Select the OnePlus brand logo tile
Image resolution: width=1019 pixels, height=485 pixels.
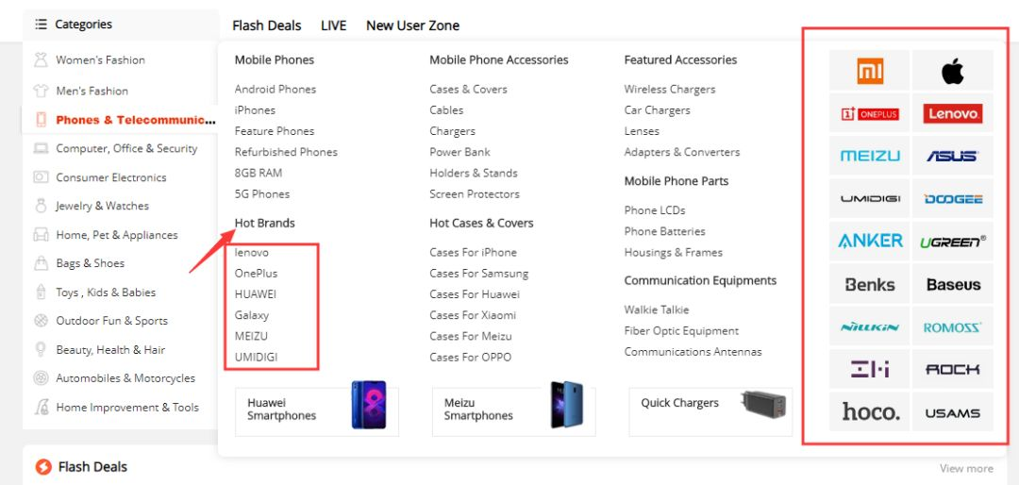tap(869, 114)
